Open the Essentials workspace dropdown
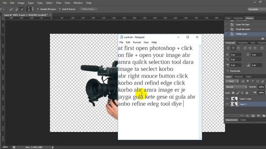 [x=256, y=9]
